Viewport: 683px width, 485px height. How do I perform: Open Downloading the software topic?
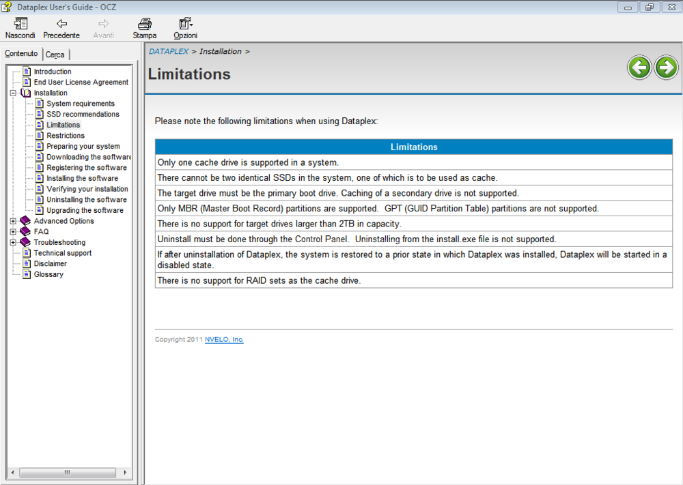pos(88,157)
